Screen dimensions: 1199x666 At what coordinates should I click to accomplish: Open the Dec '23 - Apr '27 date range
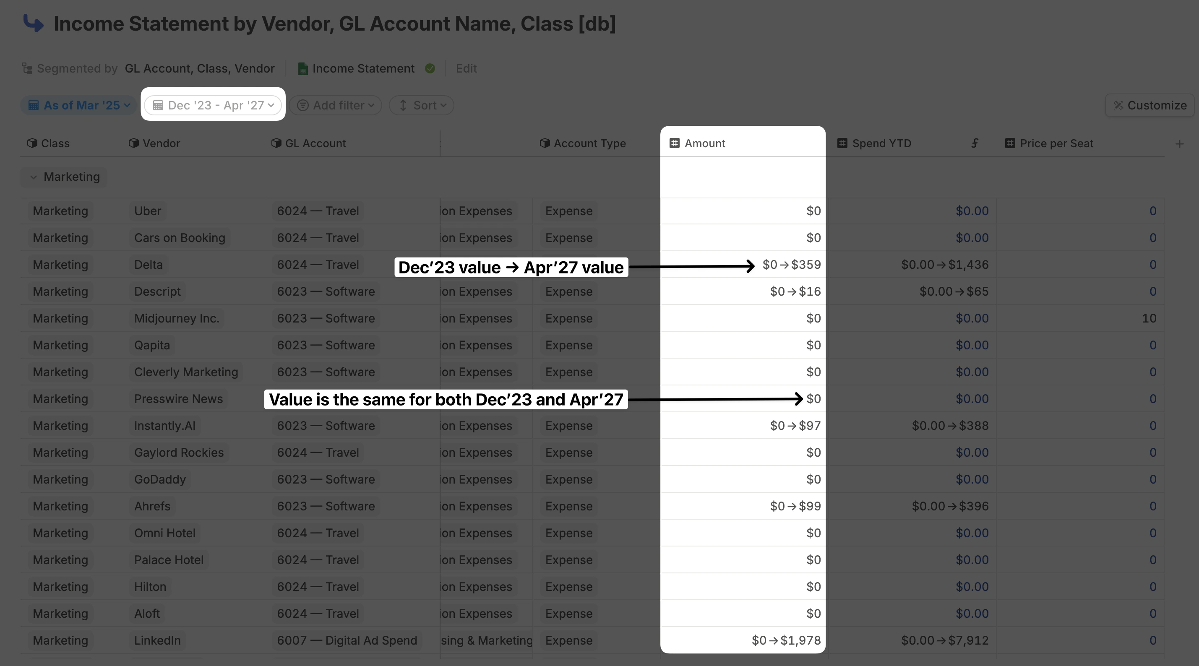pos(213,106)
